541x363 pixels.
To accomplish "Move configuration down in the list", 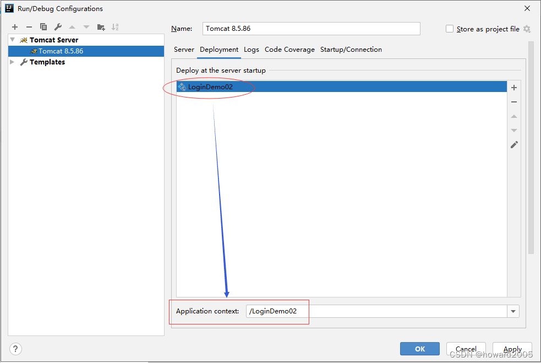I will click(86, 27).
